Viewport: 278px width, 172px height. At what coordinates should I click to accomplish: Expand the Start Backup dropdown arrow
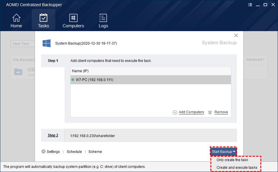click(234, 152)
